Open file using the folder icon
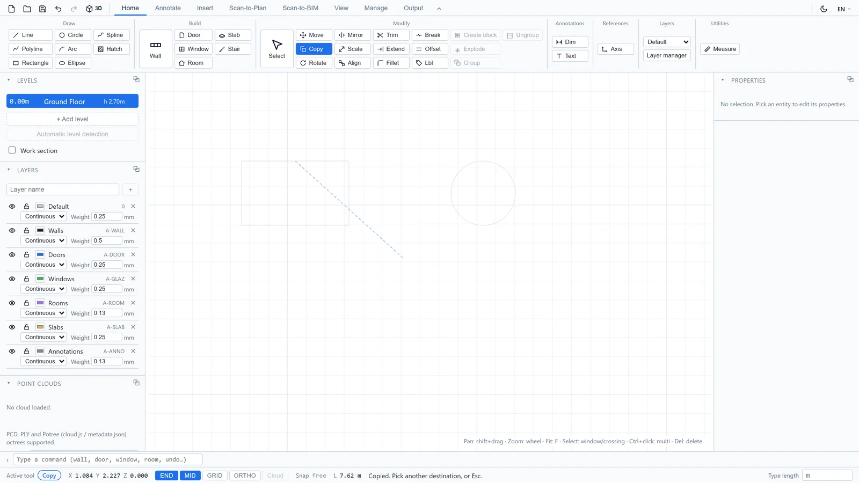Image resolution: width=859 pixels, height=483 pixels. 27,9
